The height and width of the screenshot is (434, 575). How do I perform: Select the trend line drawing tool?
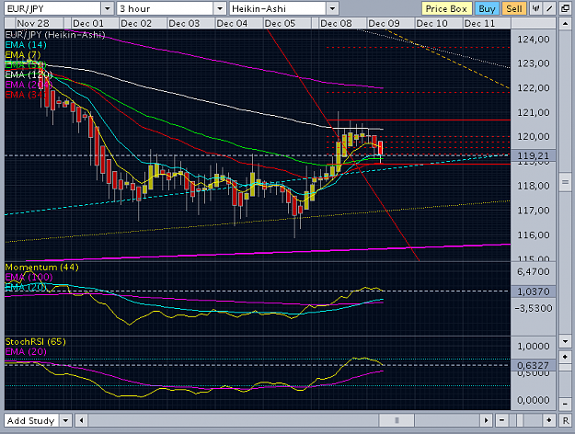(x=549, y=8)
